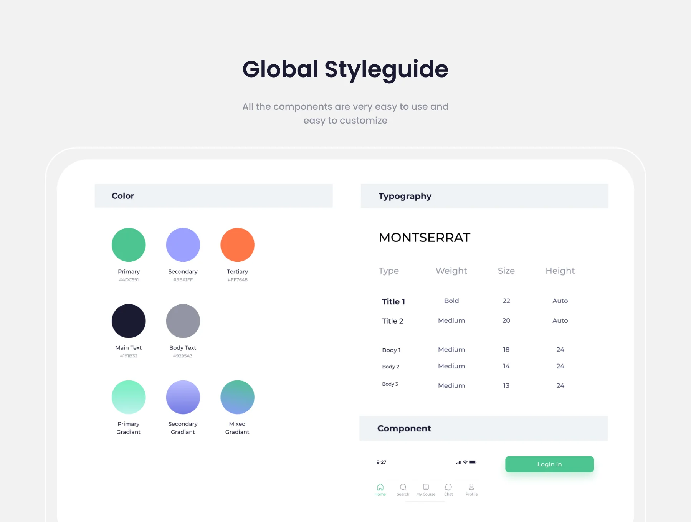
Task: Click size value 14
Action: coord(506,366)
